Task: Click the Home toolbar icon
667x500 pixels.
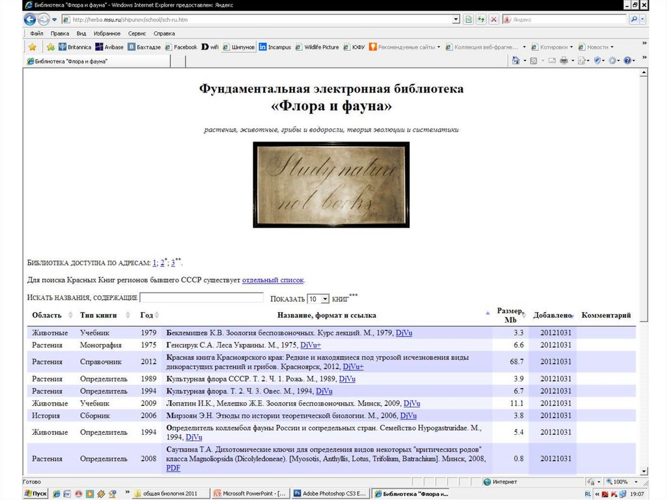Action: tap(516, 61)
